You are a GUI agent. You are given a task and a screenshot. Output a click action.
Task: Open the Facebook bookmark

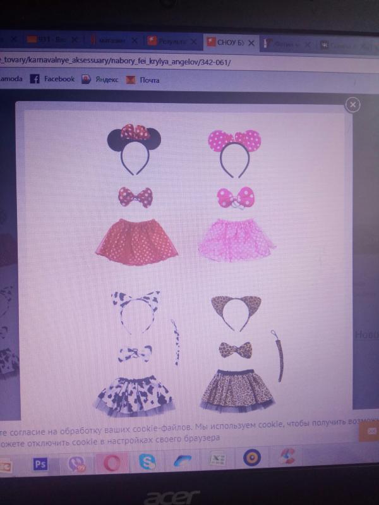click(52, 79)
